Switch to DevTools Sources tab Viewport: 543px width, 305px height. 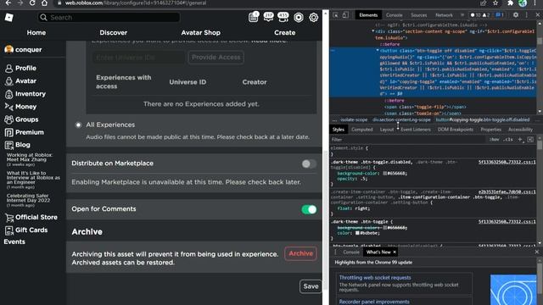[x=418, y=15]
